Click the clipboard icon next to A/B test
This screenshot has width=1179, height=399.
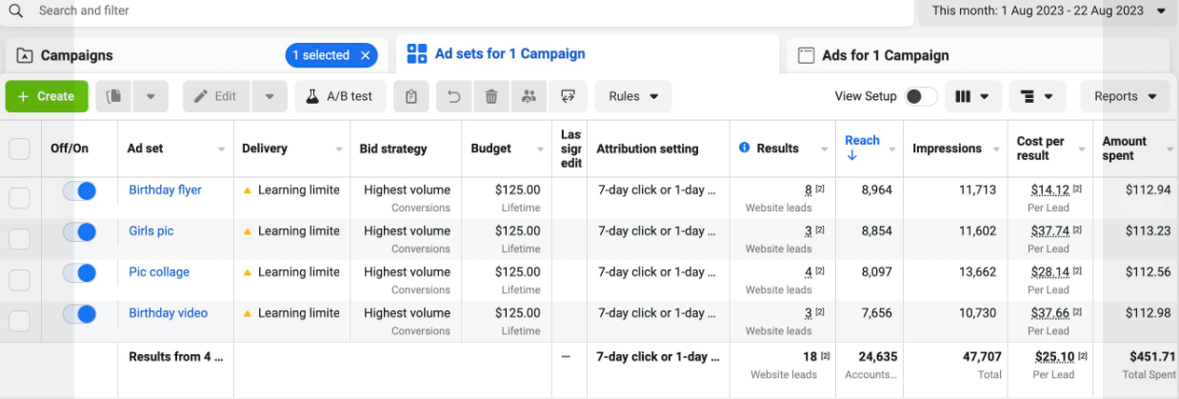411,96
